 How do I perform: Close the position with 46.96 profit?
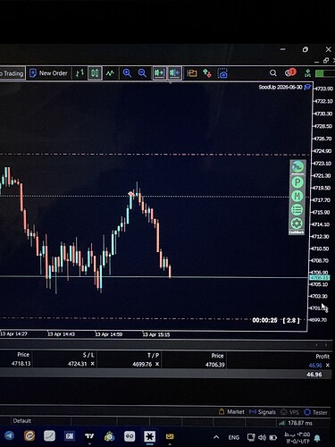coord(328,365)
